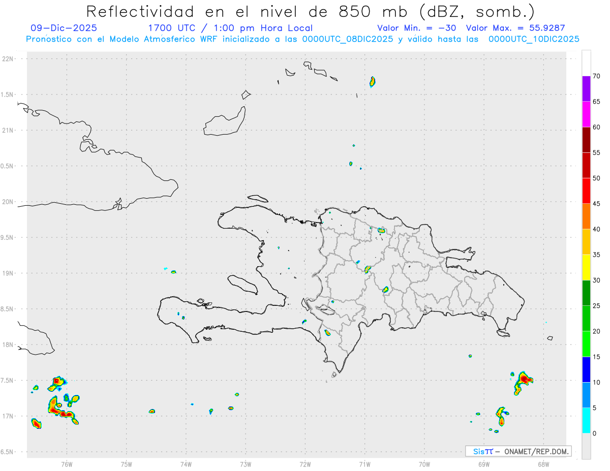Click the '17N' latitude label
The height and width of the screenshot is (471, 610).
[9, 416]
